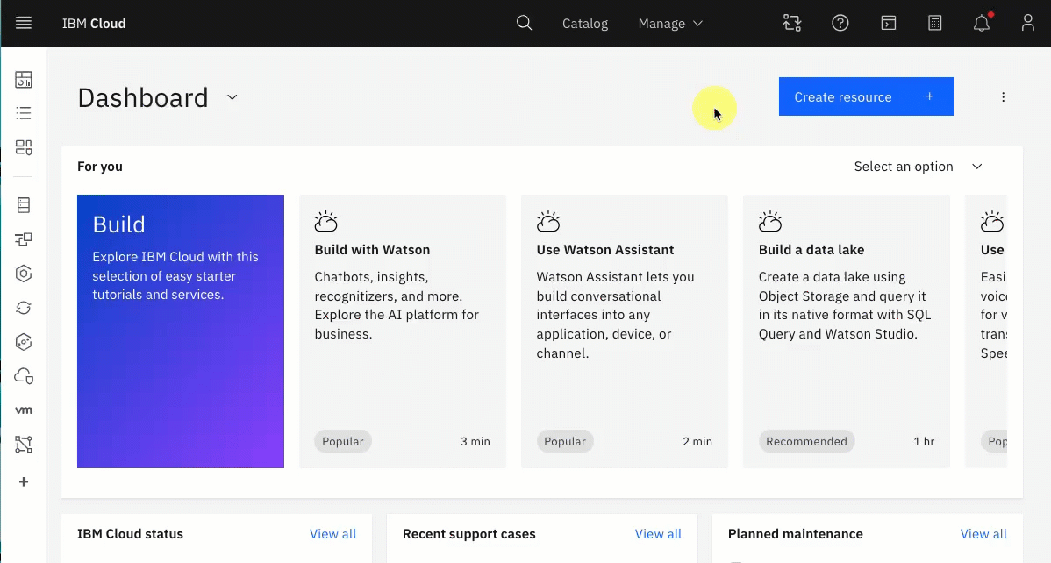This screenshot has height=563, width=1051.
Task: Open the 'Select an option' dropdown
Action: tap(919, 167)
